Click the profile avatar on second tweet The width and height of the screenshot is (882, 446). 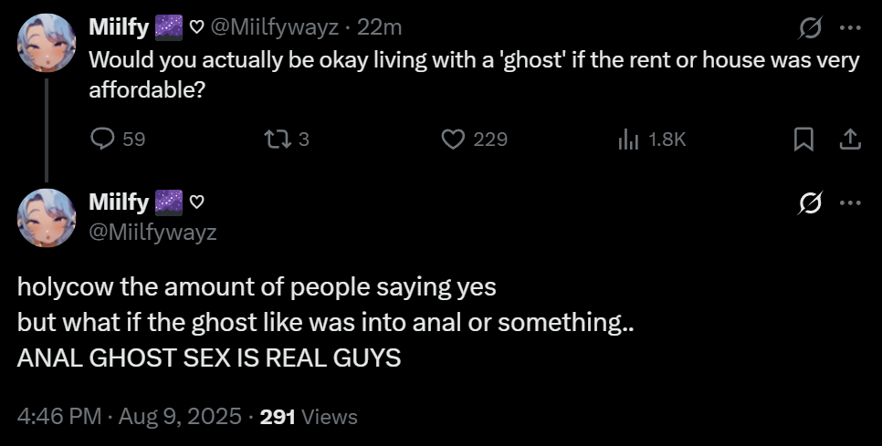coord(47,217)
